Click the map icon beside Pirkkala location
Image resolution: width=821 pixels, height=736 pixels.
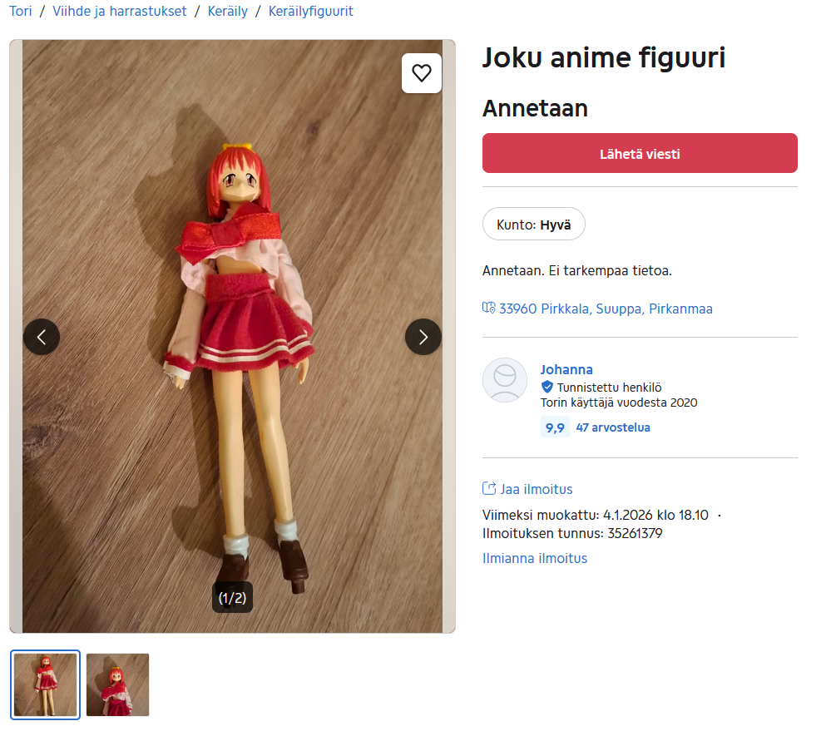(x=488, y=308)
